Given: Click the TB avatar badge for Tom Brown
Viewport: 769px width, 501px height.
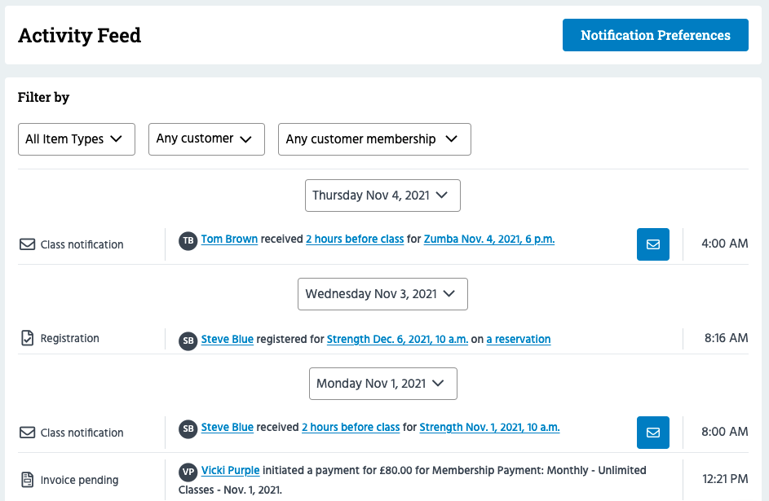Looking at the screenshot, I should click(188, 240).
